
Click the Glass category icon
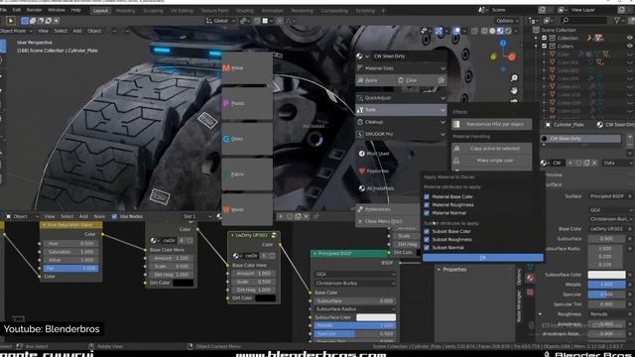tap(226, 139)
